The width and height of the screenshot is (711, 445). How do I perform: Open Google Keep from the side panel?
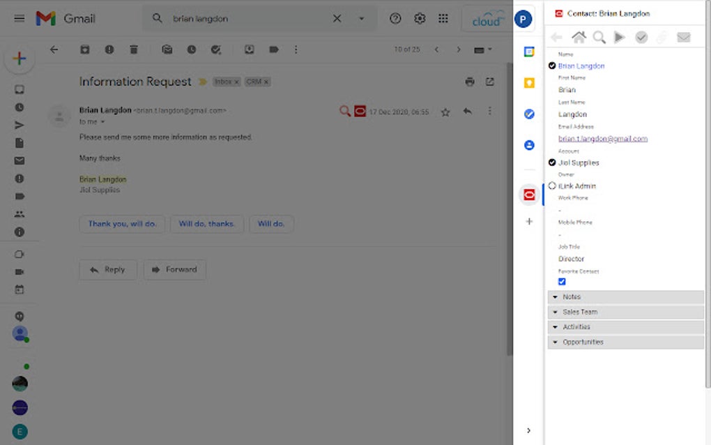[x=529, y=83]
